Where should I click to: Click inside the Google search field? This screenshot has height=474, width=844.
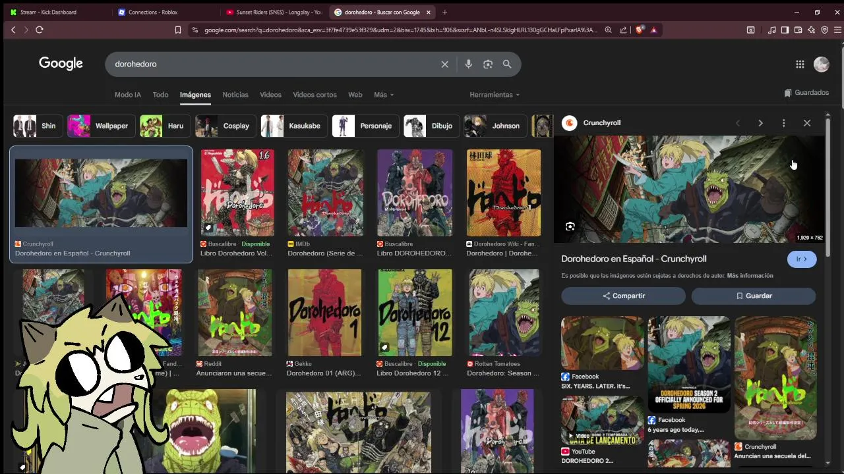coord(274,64)
